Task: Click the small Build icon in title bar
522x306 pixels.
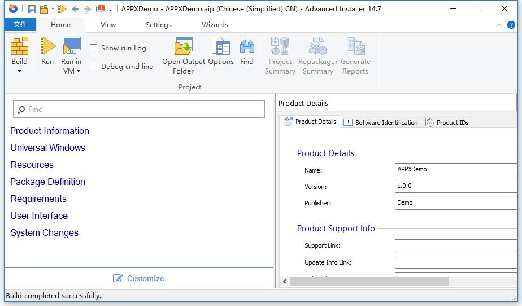Action: [44, 9]
